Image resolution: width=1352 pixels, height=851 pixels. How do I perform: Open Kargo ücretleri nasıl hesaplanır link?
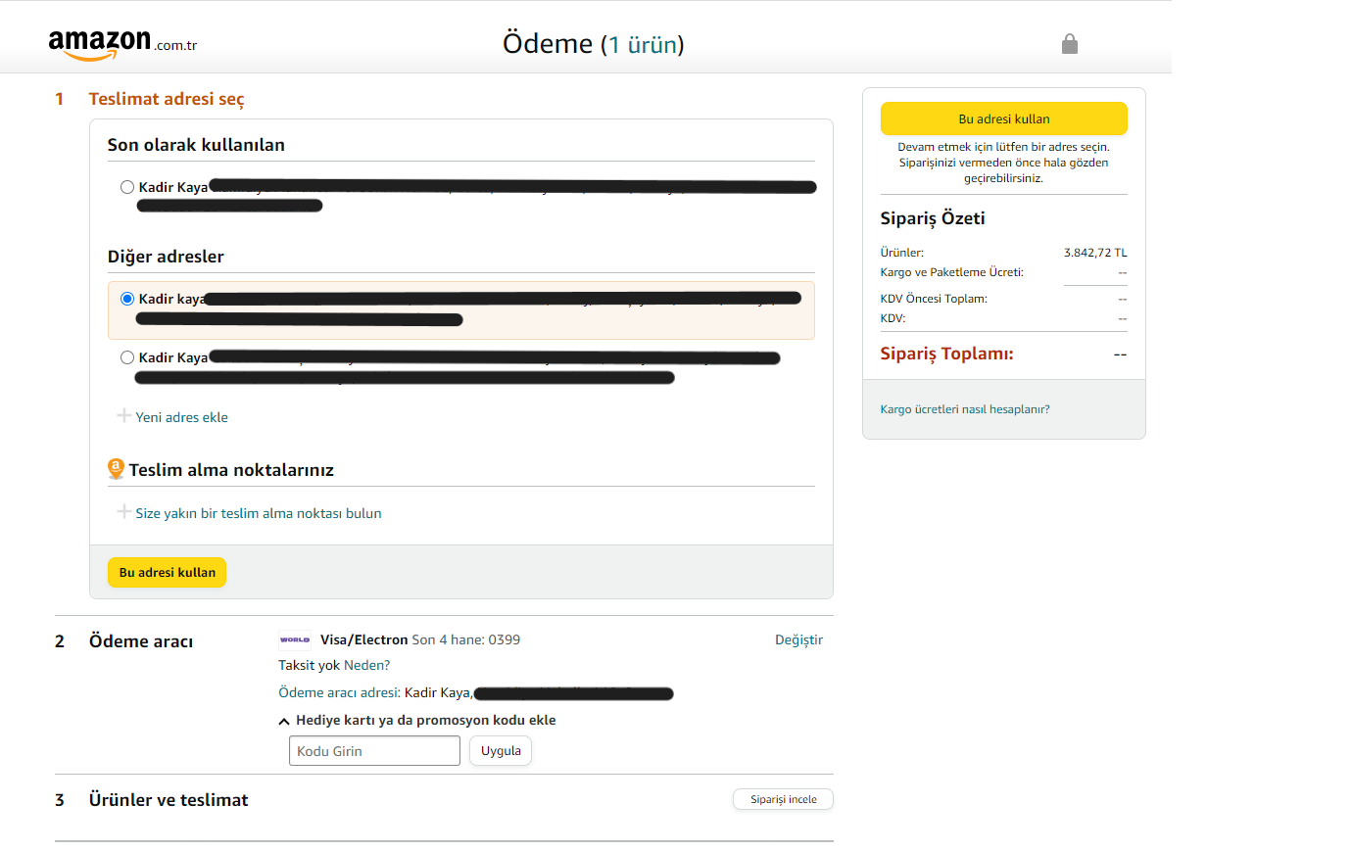(965, 409)
